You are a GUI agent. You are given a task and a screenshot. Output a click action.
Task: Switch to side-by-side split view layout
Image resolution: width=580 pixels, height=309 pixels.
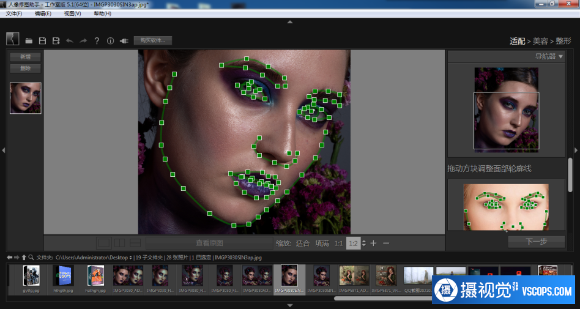pyautogui.click(x=119, y=243)
